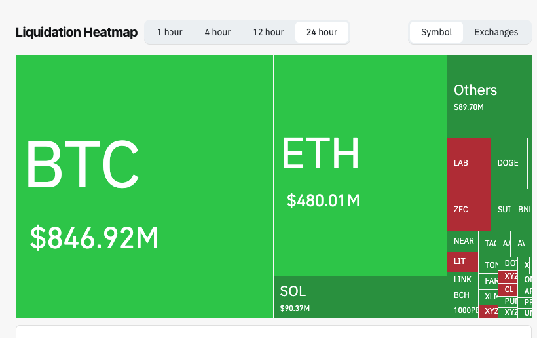Select the DOGE tile in heatmap

509,163
